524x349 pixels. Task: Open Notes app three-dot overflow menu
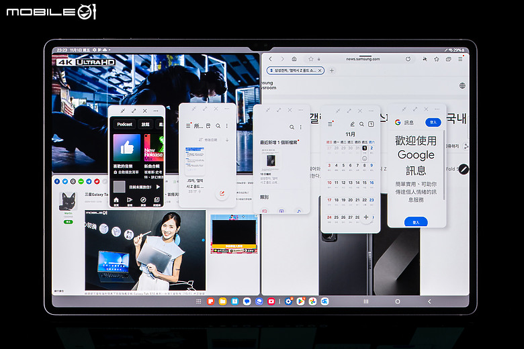[227, 126]
